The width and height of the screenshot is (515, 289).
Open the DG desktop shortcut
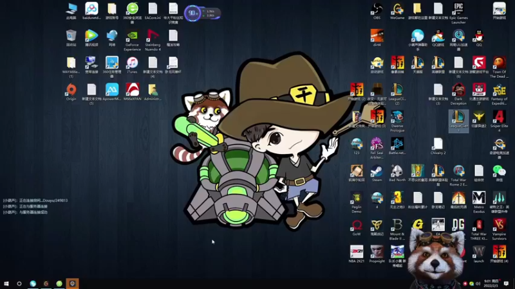pyautogui.click(x=458, y=225)
